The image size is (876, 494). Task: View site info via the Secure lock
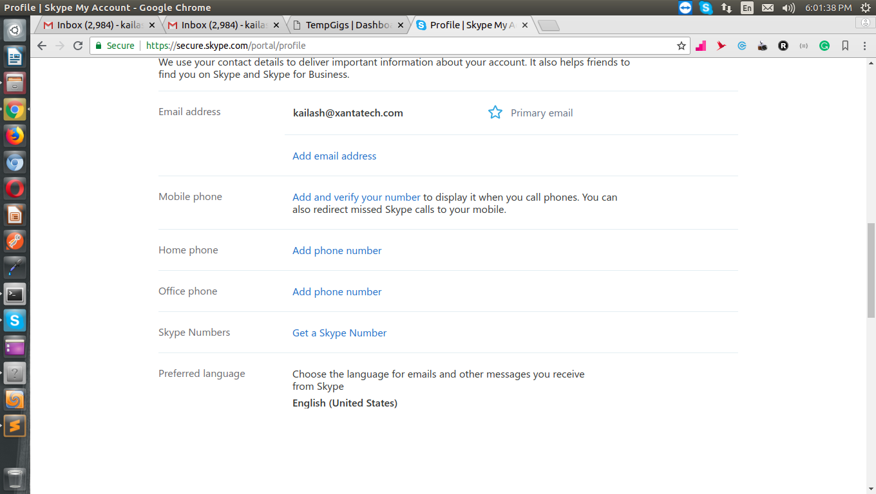(115, 46)
